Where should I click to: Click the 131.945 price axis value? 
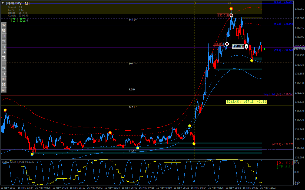(x=299, y=28)
